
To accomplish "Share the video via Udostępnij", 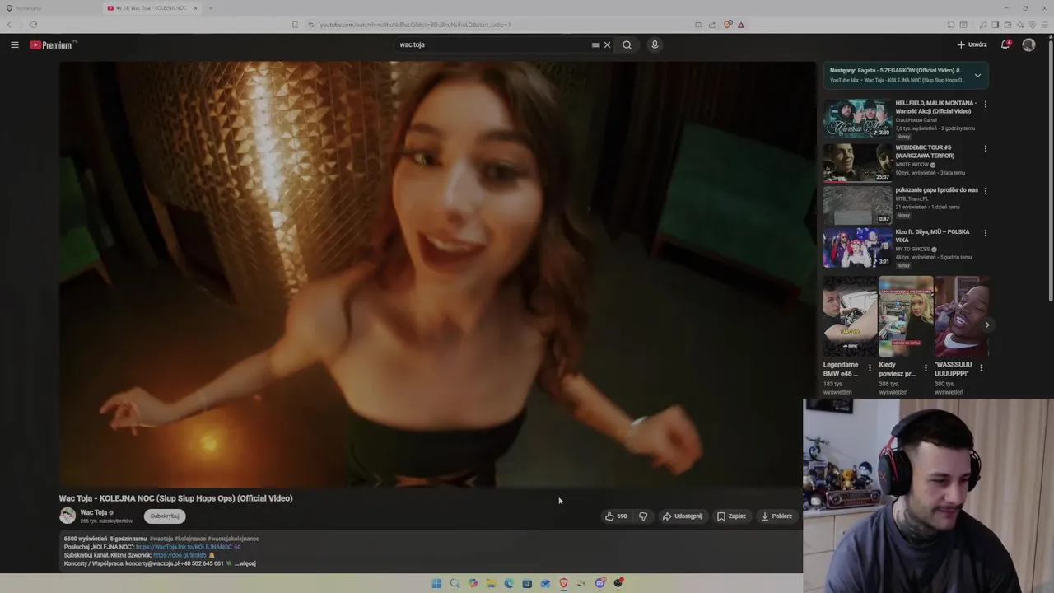I will click(x=683, y=516).
